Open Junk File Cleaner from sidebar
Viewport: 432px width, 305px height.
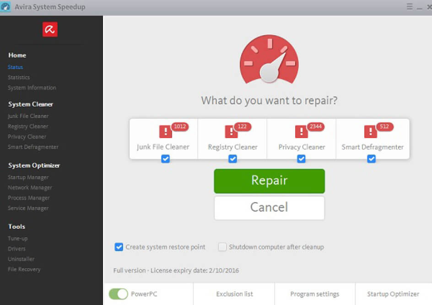click(28, 116)
